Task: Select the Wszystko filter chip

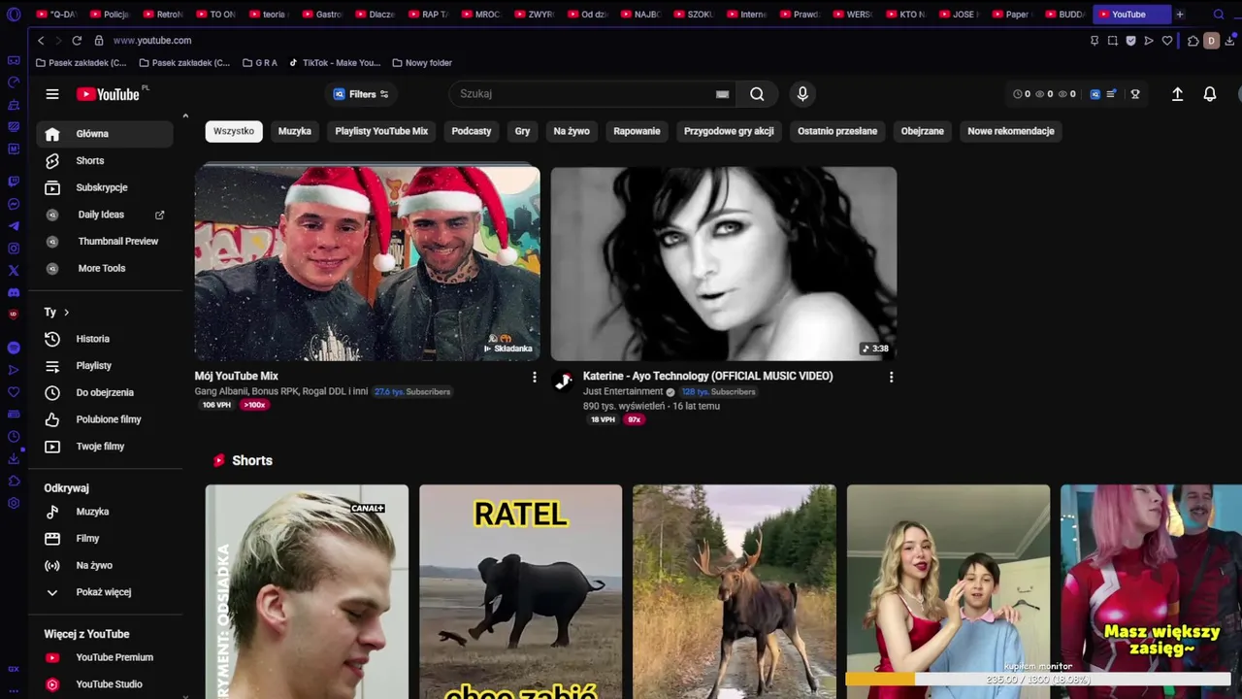Action: click(x=234, y=131)
